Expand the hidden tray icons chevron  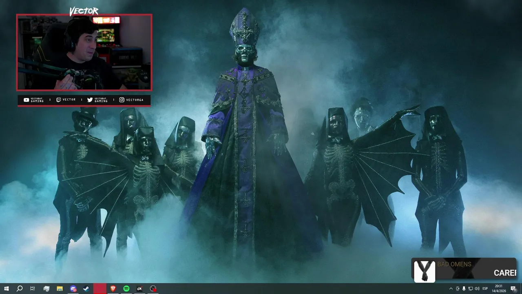pyautogui.click(x=451, y=289)
